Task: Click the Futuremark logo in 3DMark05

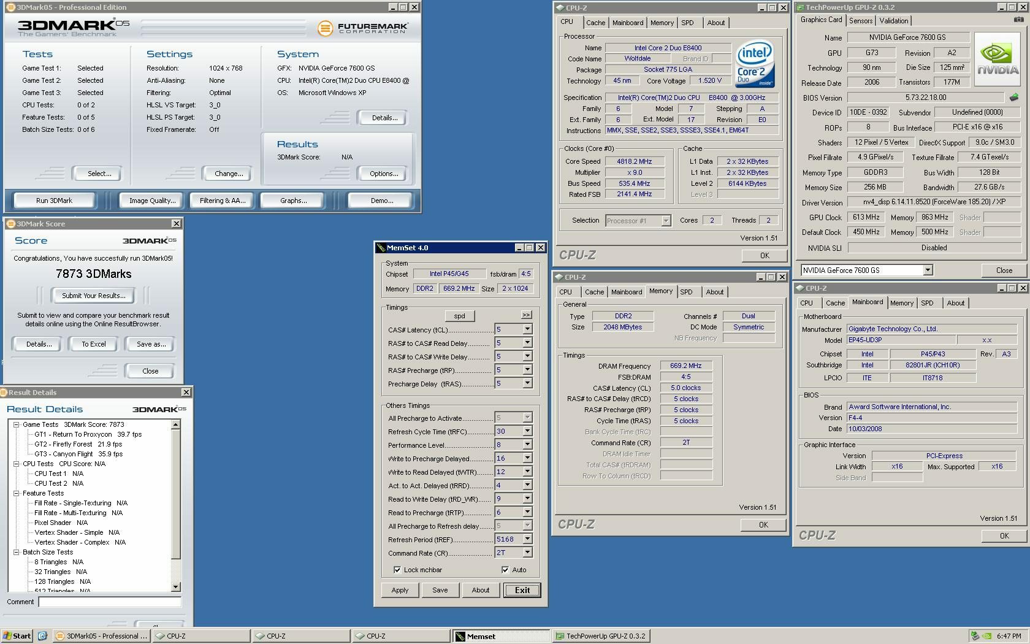Action: click(363, 28)
